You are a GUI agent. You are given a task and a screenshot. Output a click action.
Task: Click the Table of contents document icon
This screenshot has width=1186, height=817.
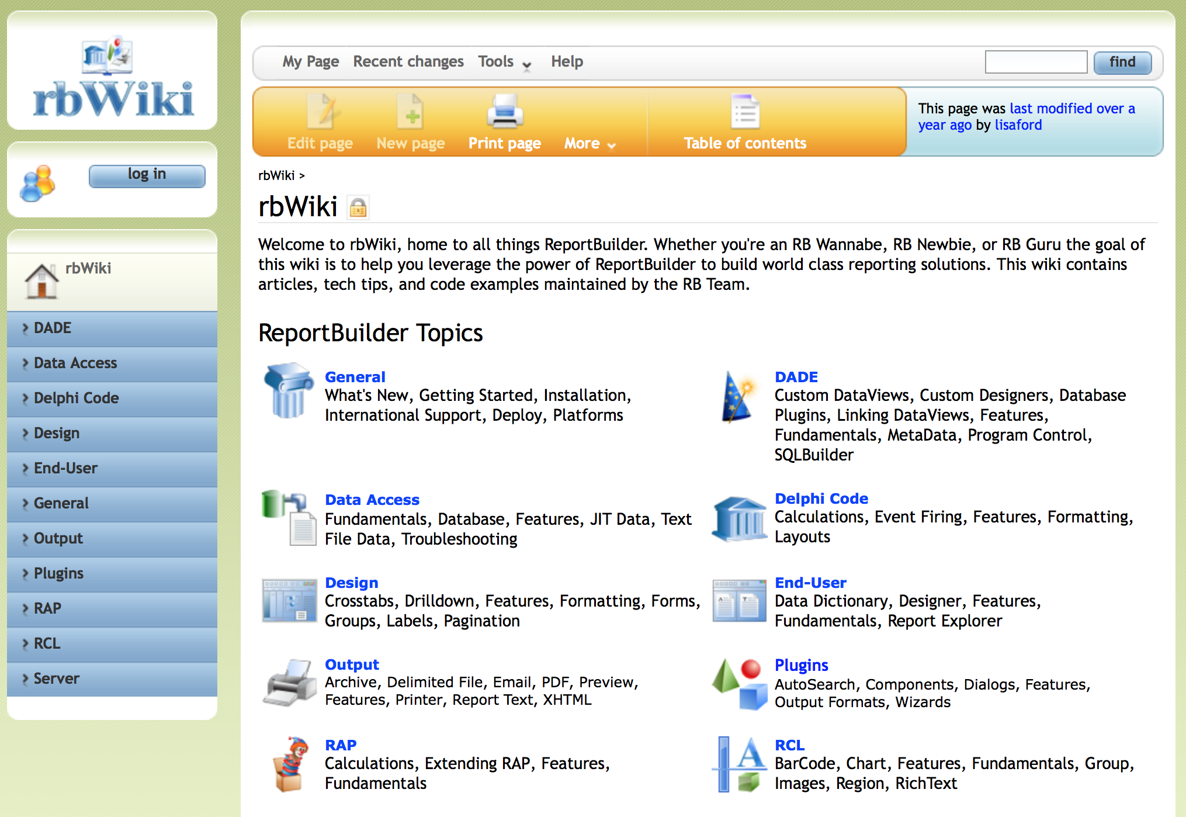(745, 111)
